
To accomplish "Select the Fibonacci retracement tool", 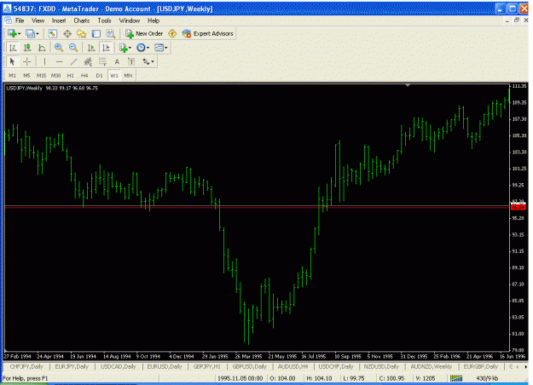I will pos(102,62).
